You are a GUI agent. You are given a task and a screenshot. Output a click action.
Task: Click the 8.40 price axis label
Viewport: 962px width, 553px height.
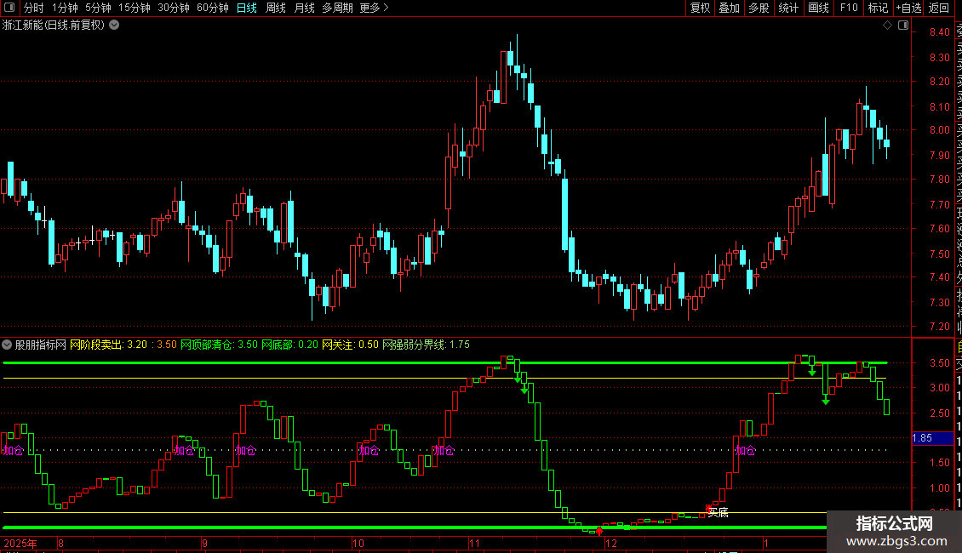point(939,31)
